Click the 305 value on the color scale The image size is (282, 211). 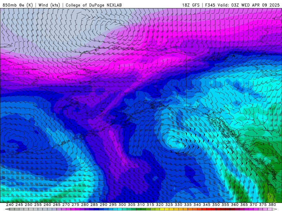[x=131, y=205]
